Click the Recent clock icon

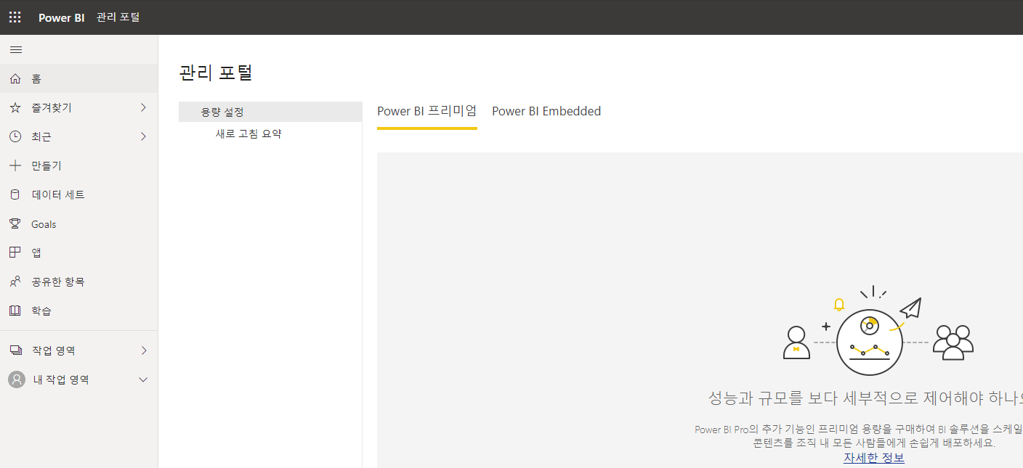[15, 136]
